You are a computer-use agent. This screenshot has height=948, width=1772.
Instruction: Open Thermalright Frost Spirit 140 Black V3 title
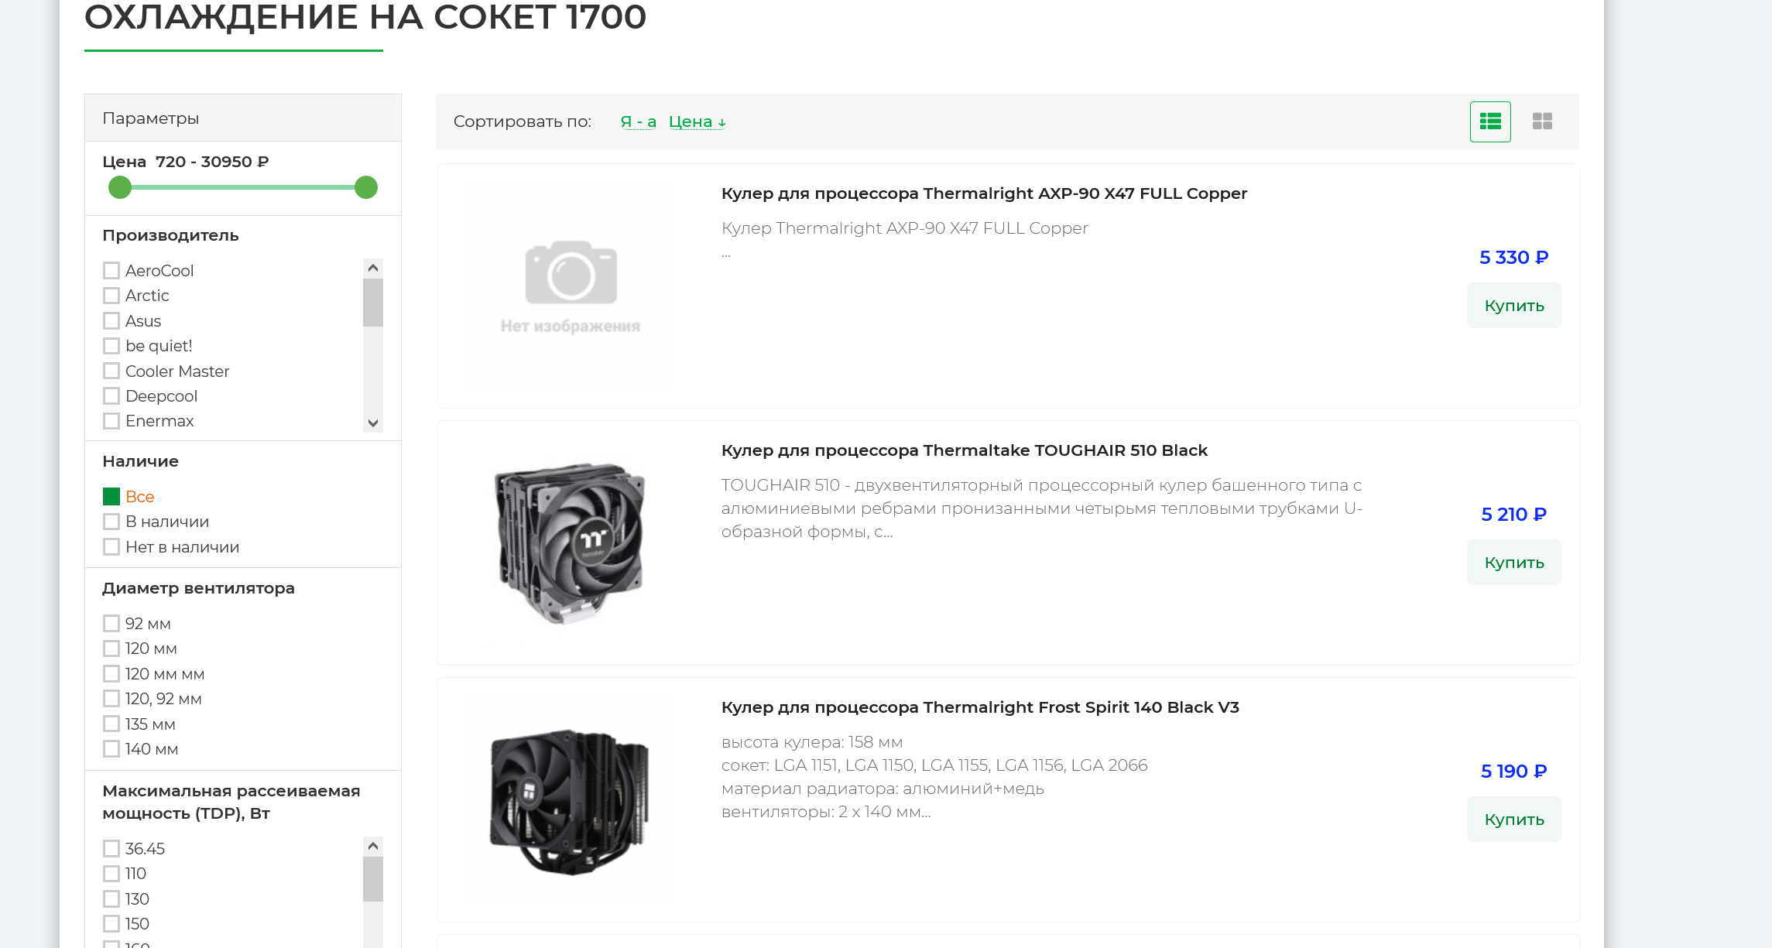[980, 707]
